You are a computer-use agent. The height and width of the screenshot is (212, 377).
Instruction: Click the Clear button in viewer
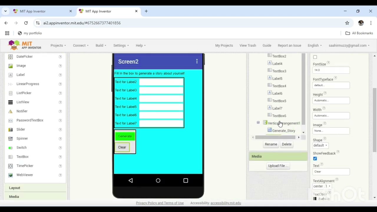[122, 147]
